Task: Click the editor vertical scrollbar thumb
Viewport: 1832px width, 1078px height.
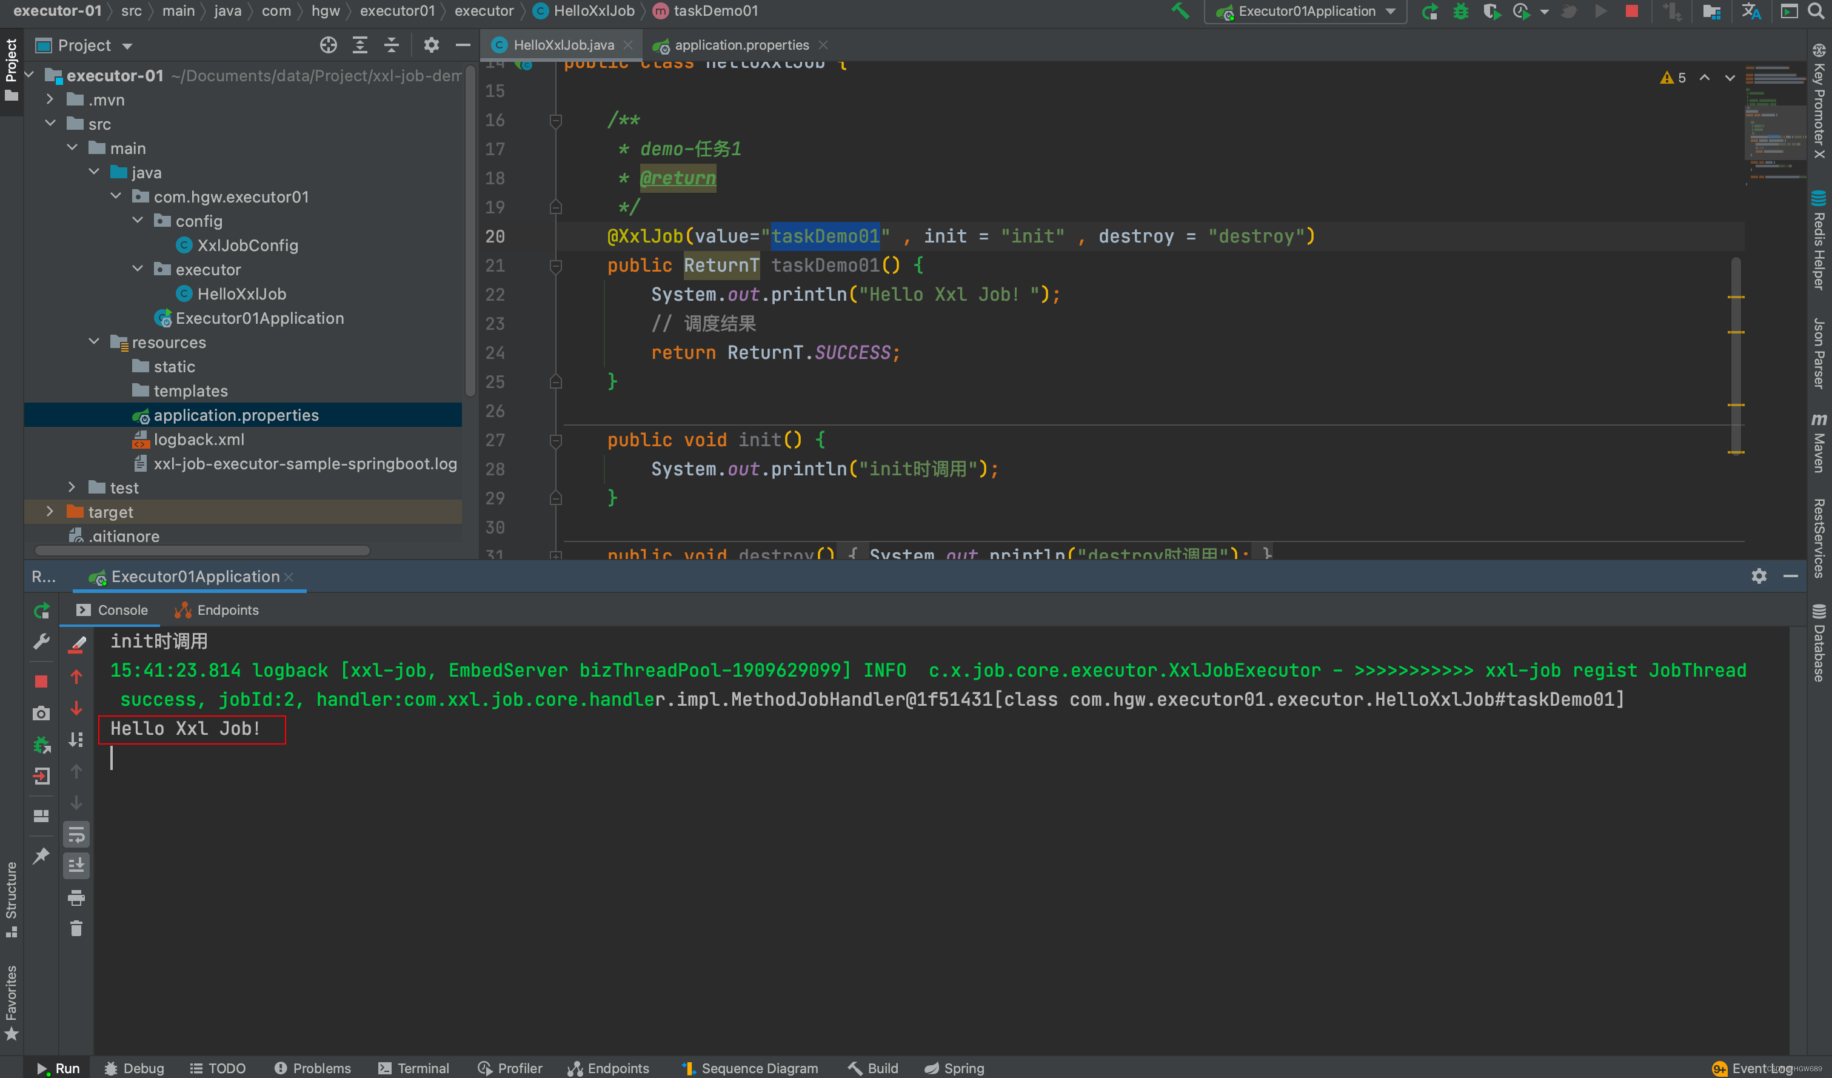Action: tap(1736, 355)
